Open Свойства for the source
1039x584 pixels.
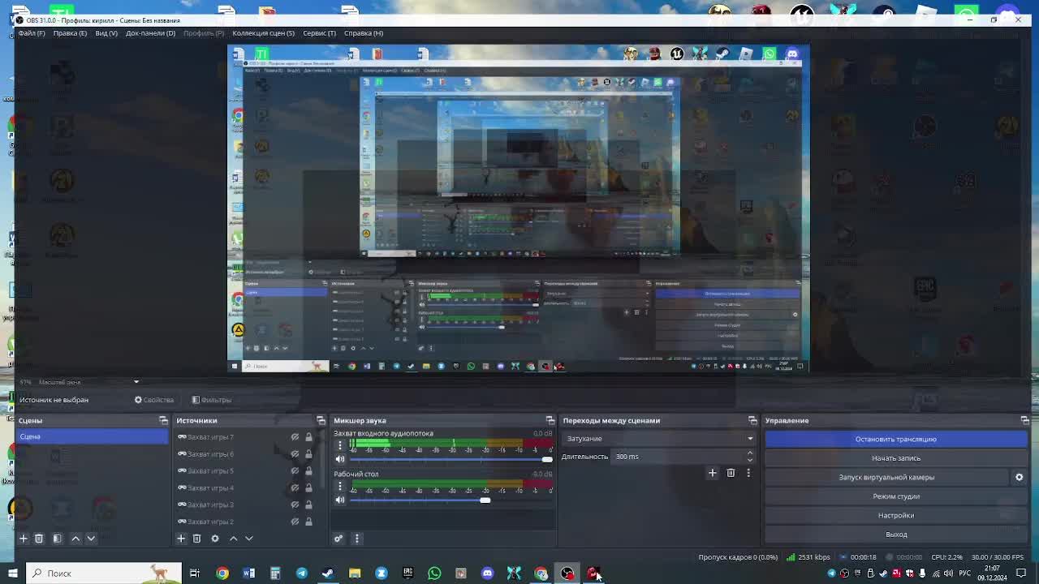153,400
